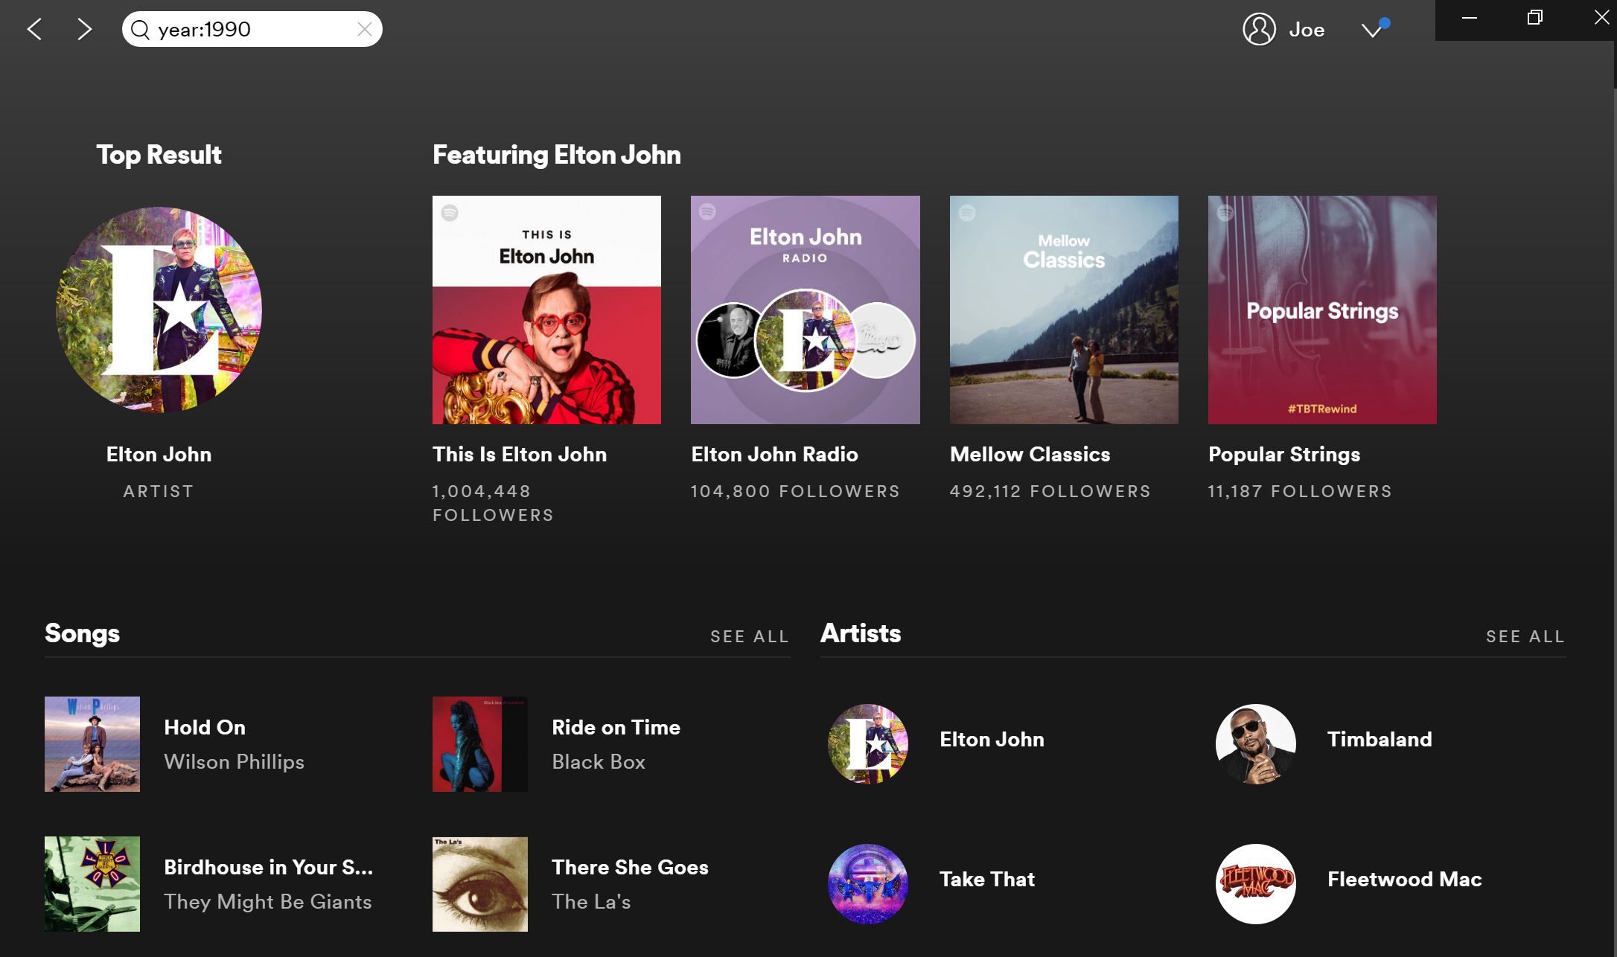Screen dimensions: 1617x957
Task: Clear the search query with the X icon
Action: [x=364, y=29]
